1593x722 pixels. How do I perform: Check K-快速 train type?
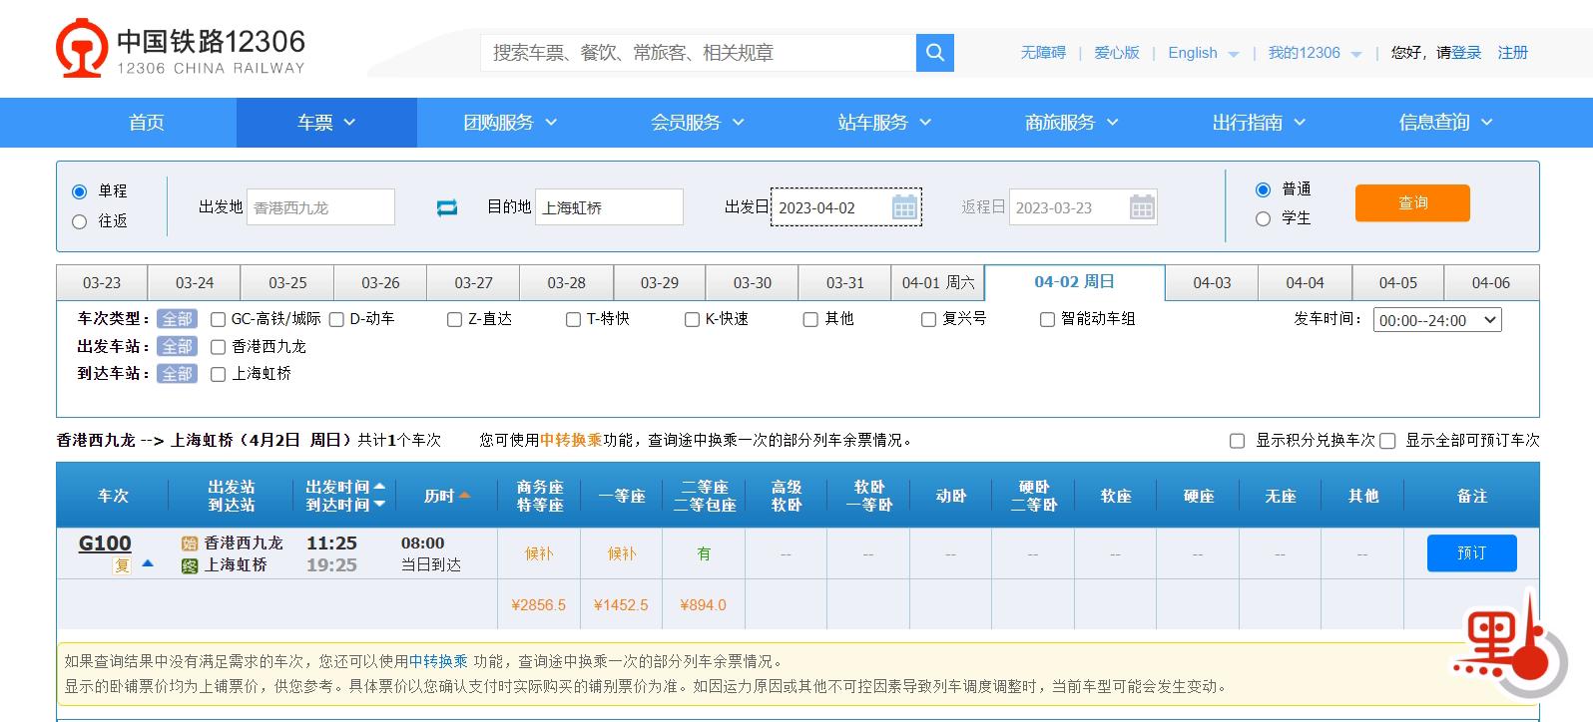point(692,320)
